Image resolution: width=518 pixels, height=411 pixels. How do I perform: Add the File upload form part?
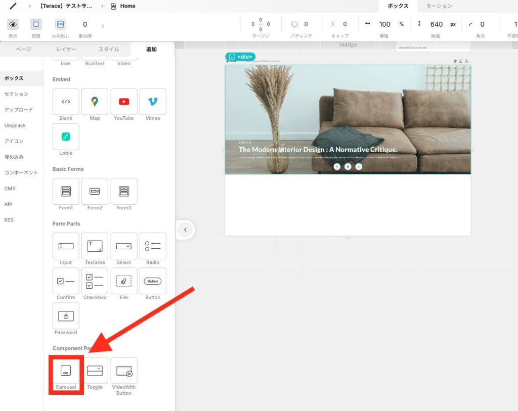point(124,281)
